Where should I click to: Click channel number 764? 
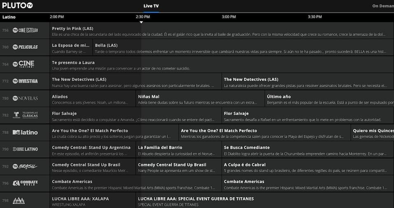coord(5,64)
